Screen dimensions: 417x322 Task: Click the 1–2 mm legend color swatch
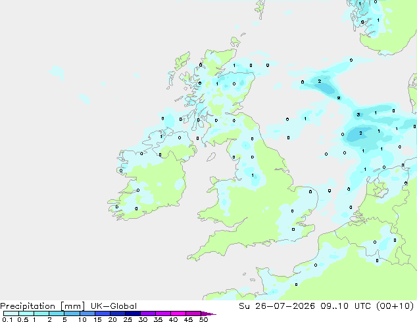[x=41, y=313]
